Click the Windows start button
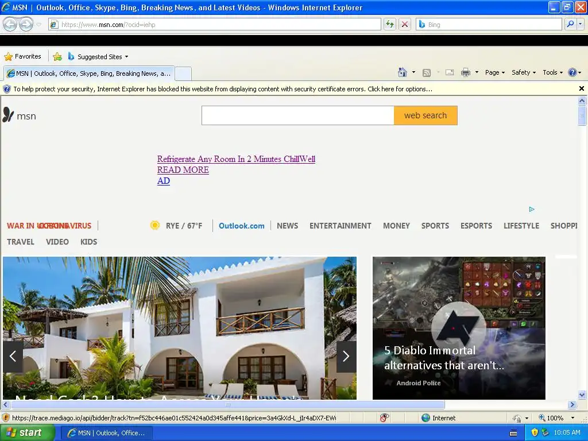The width and height of the screenshot is (588, 441). coord(26,433)
